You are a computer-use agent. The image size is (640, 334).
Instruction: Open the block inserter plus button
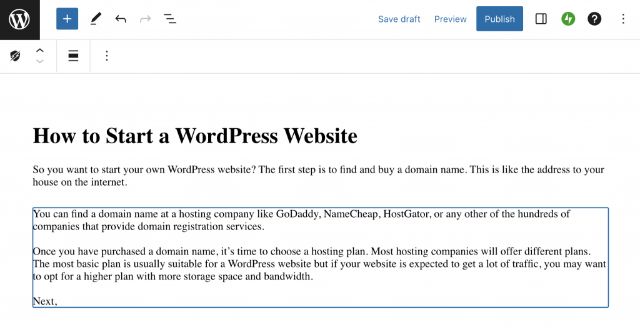point(67,19)
